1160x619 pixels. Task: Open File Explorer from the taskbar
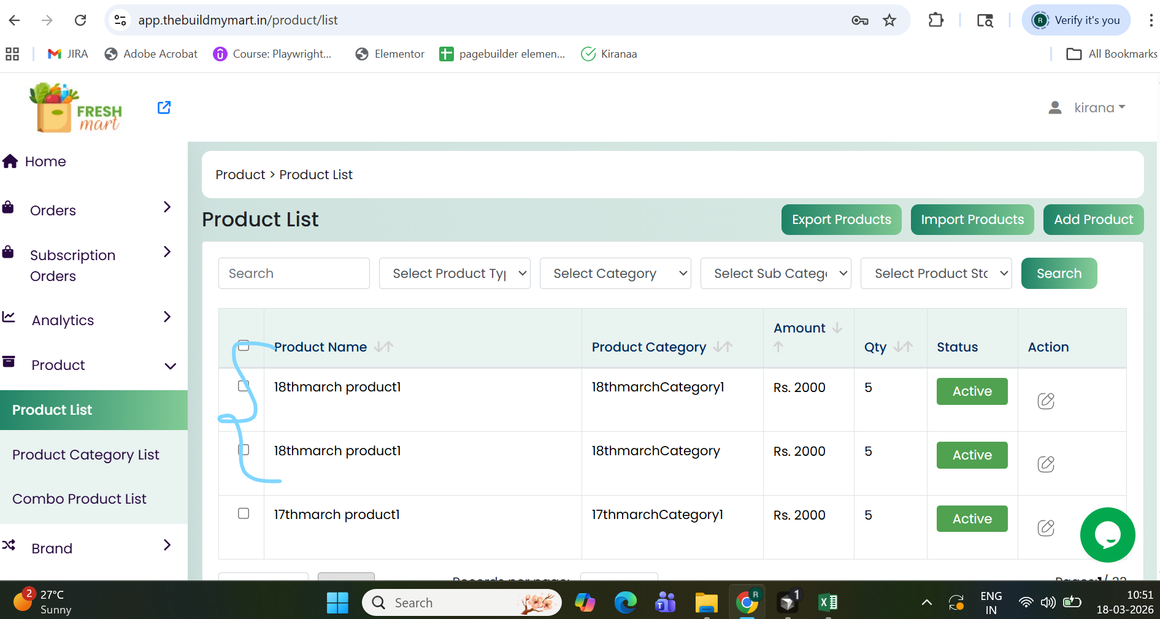coord(706,602)
